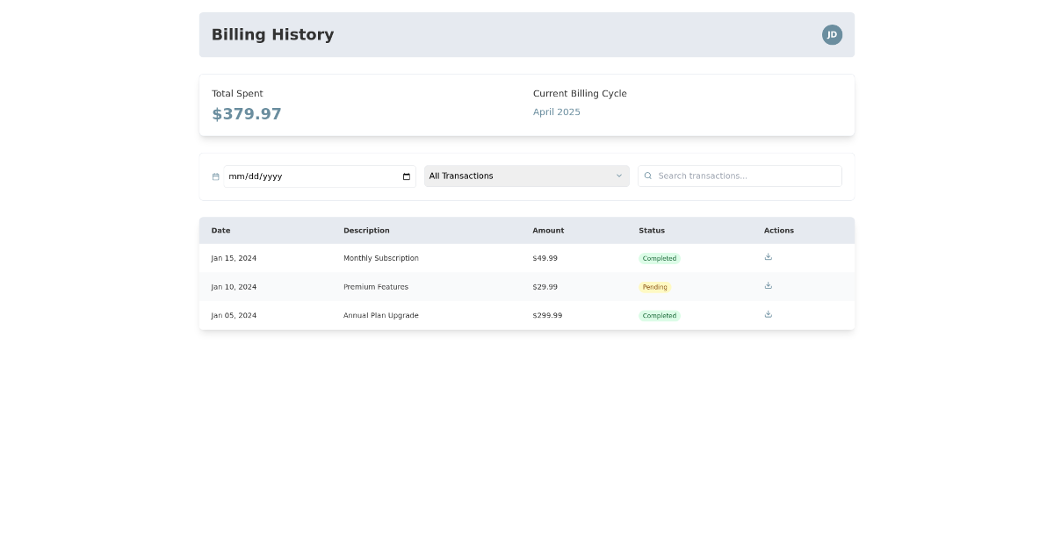Click the Completed badge on Annual Plan Upgrade
The height and width of the screenshot is (553, 1054).
(x=660, y=315)
